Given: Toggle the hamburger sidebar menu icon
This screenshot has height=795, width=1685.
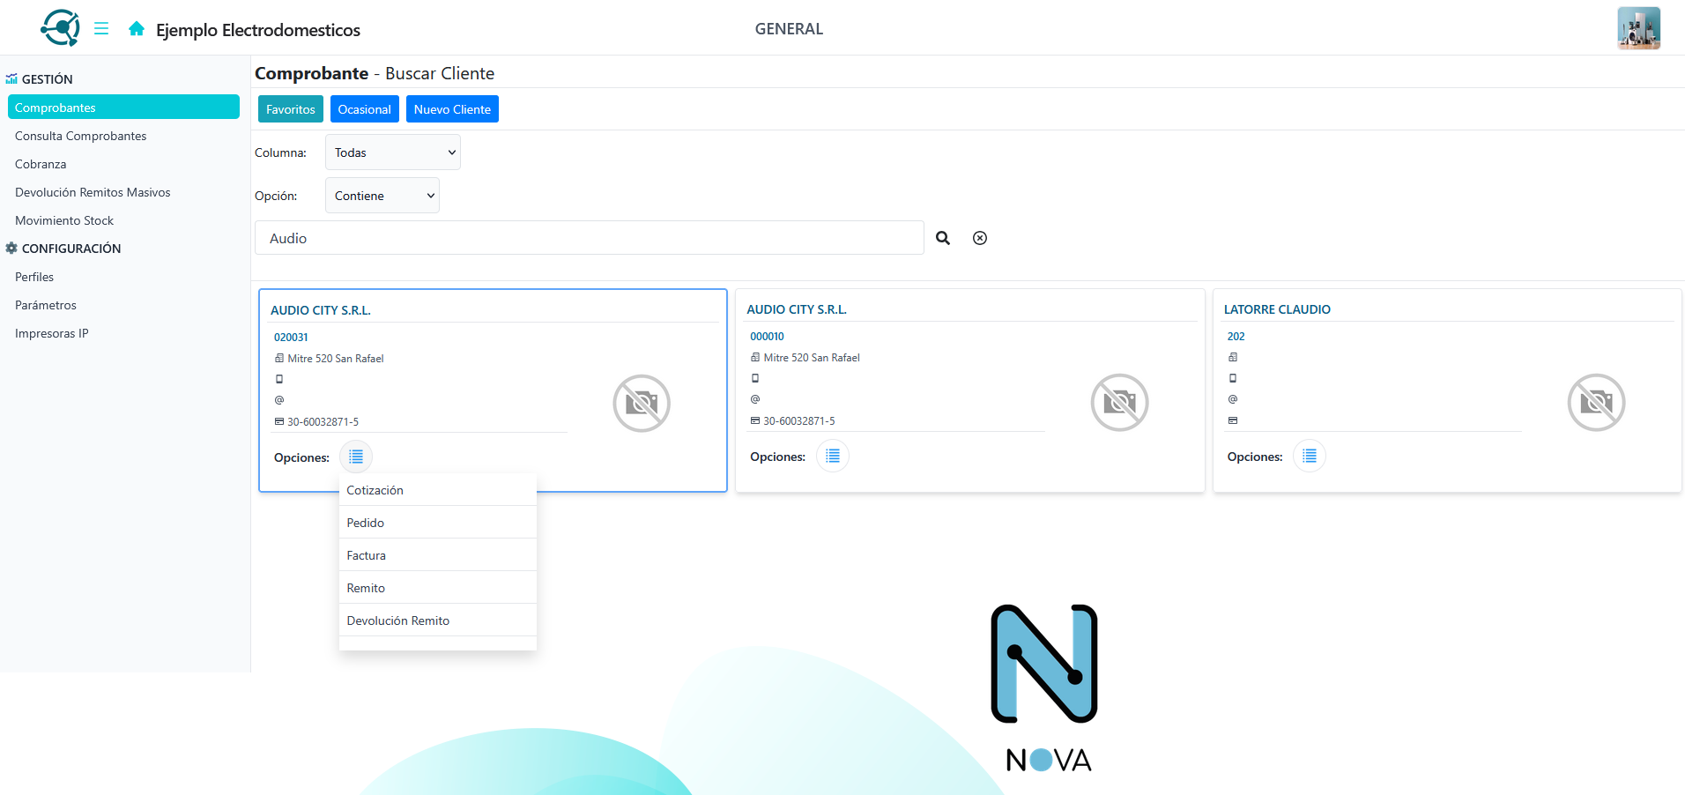Looking at the screenshot, I should 101,28.
